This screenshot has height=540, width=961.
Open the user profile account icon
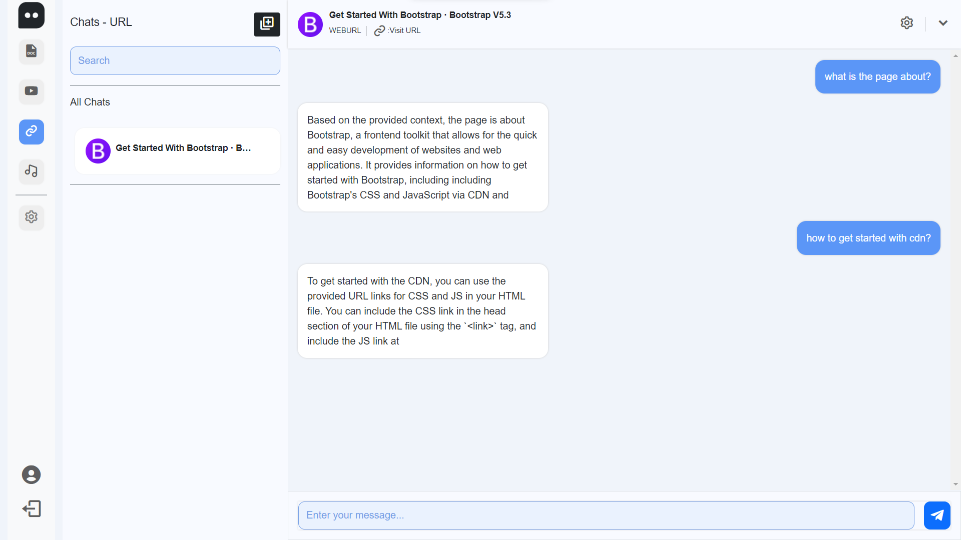31,474
